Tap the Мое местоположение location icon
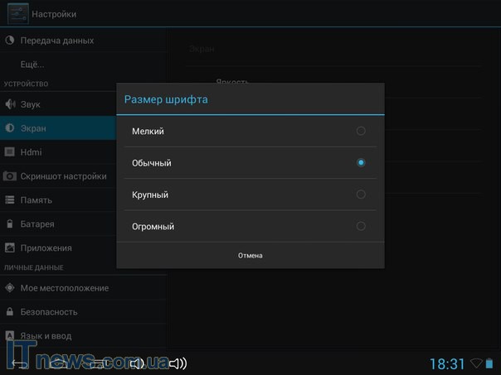The image size is (501, 375). [10, 288]
